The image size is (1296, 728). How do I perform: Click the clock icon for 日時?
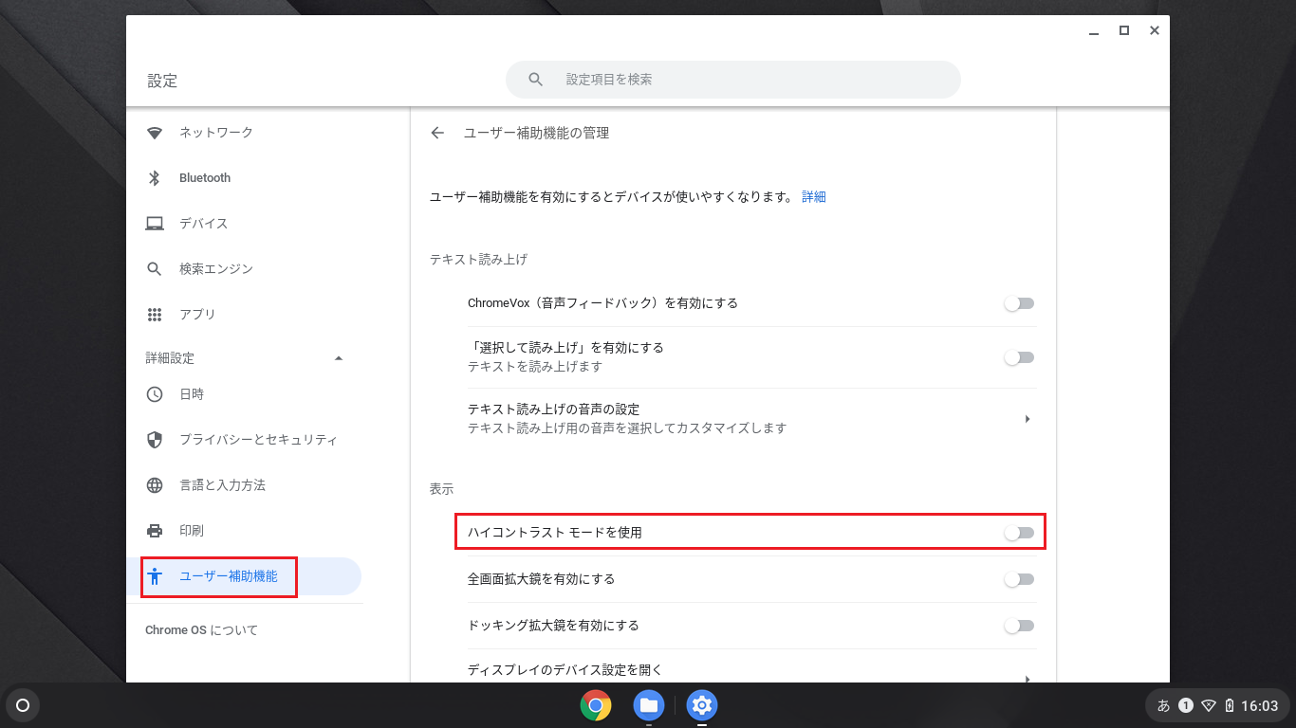[x=155, y=394]
